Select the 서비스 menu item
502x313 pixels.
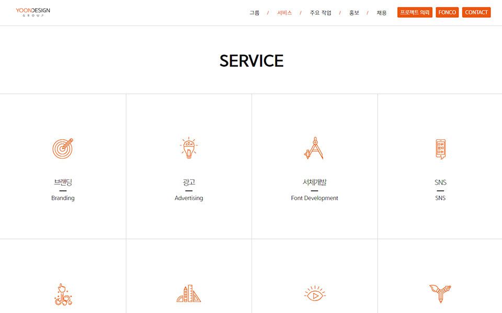(284, 13)
